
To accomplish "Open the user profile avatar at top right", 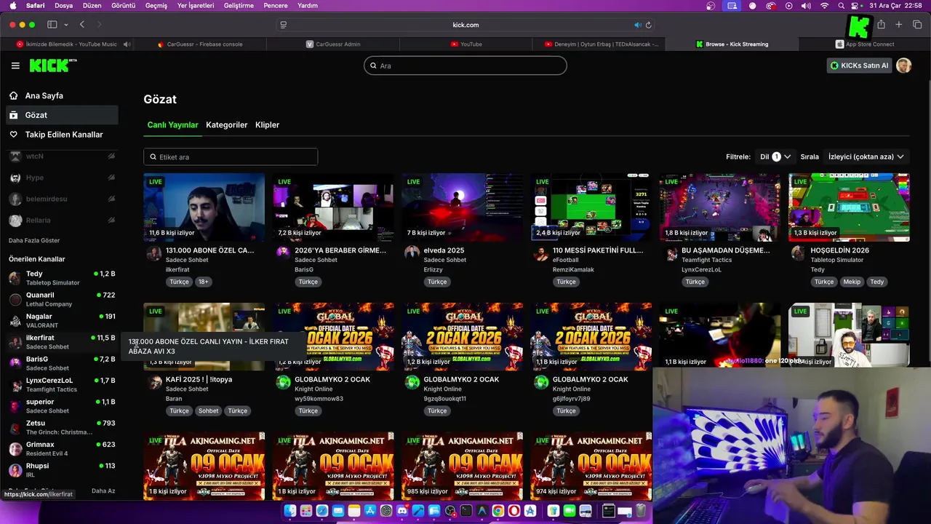I will (903, 65).
